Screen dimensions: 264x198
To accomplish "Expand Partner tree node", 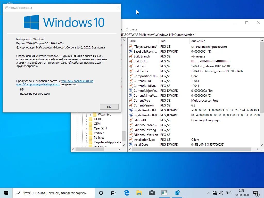I will (x=86, y=133).
